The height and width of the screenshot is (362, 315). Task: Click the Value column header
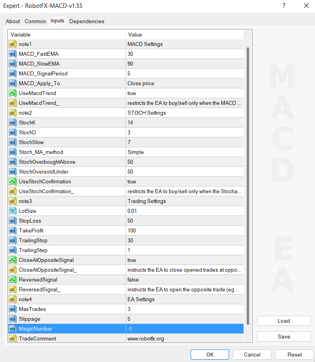pyautogui.click(x=185, y=35)
